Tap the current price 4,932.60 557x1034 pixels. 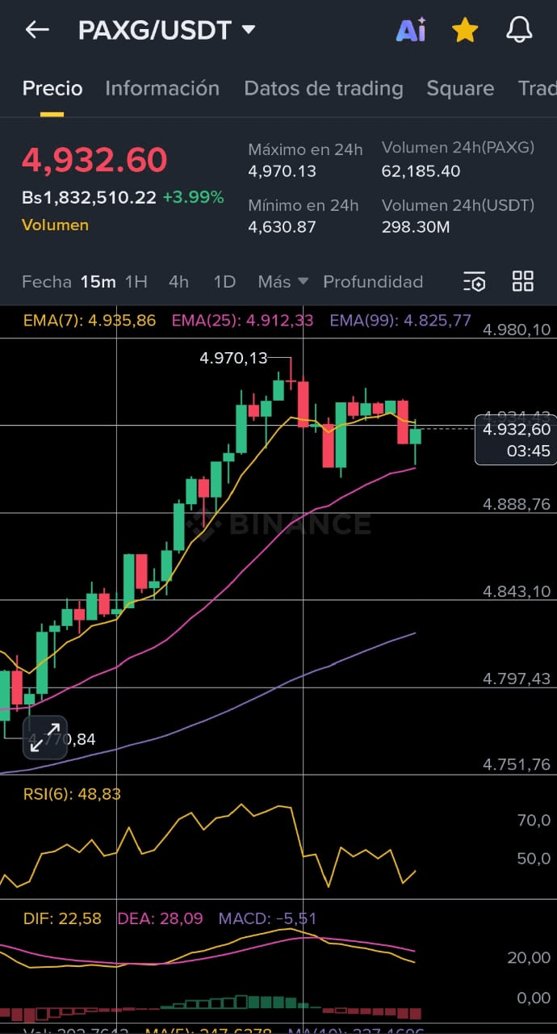coord(94,160)
